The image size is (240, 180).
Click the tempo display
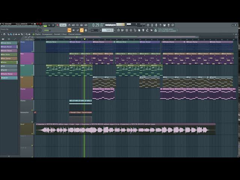(63, 25)
